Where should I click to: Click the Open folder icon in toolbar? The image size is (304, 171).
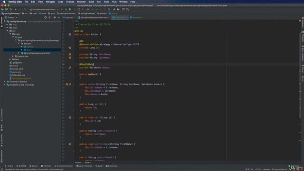[2, 9]
